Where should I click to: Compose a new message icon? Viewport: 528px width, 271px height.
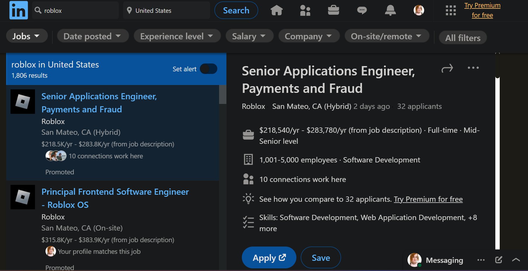(499, 260)
